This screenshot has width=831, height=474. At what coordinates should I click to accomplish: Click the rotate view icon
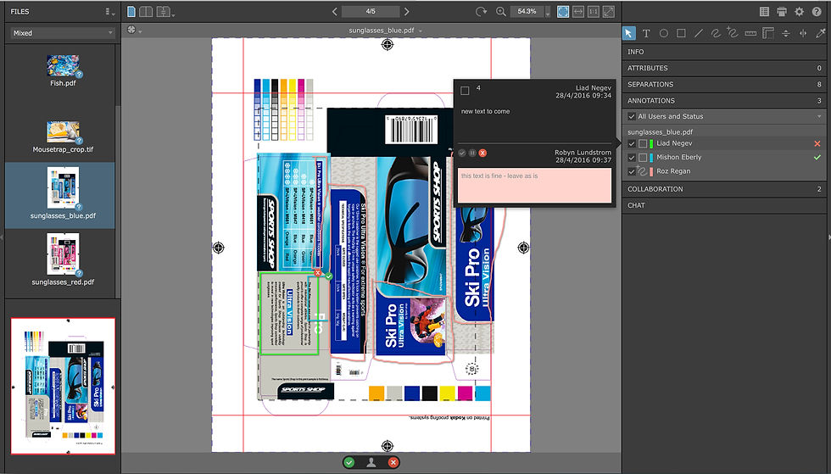tap(481, 11)
